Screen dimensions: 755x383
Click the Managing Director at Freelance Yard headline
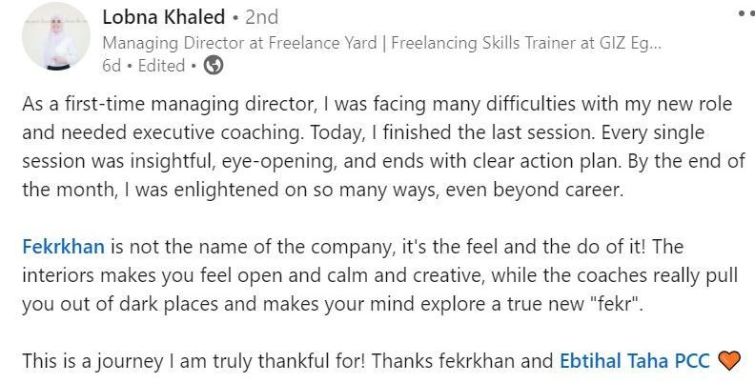239,43
